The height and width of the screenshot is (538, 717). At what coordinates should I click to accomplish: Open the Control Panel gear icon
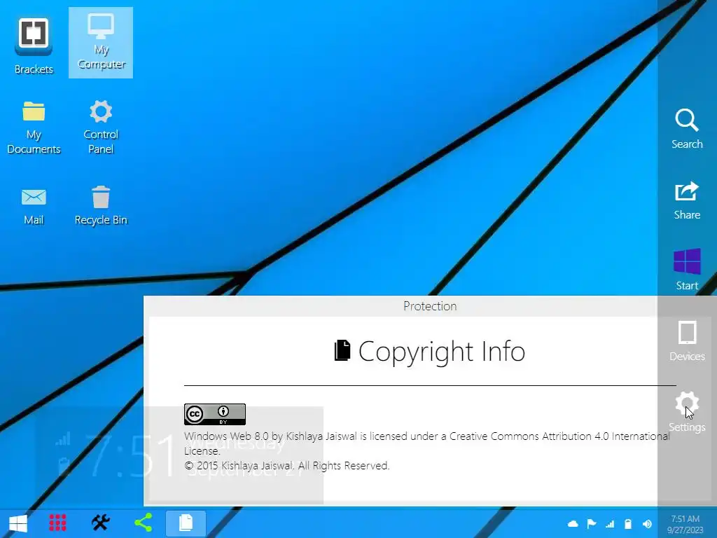click(101, 128)
